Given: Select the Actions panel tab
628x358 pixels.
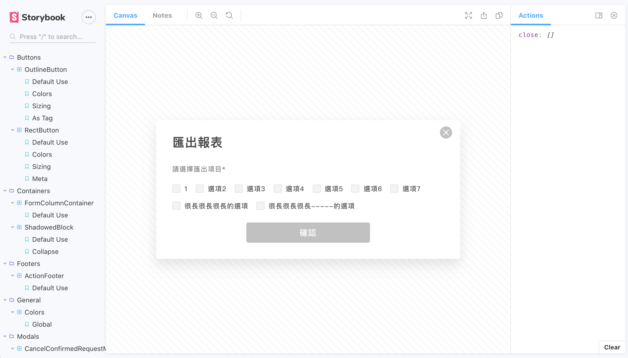Looking at the screenshot, I should click(x=530, y=15).
